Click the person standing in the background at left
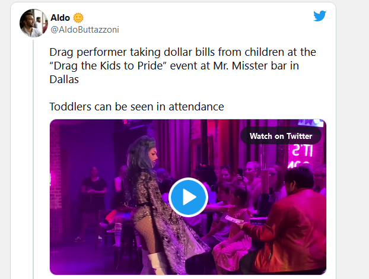Image resolution: width=369 pixels, height=279 pixels. [x=93, y=202]
